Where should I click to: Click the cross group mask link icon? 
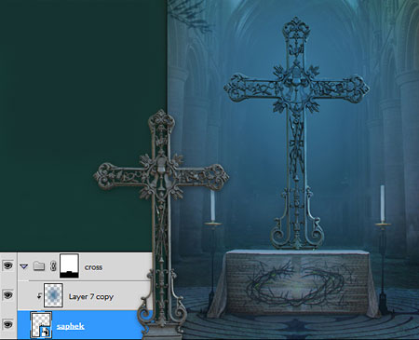53,266
